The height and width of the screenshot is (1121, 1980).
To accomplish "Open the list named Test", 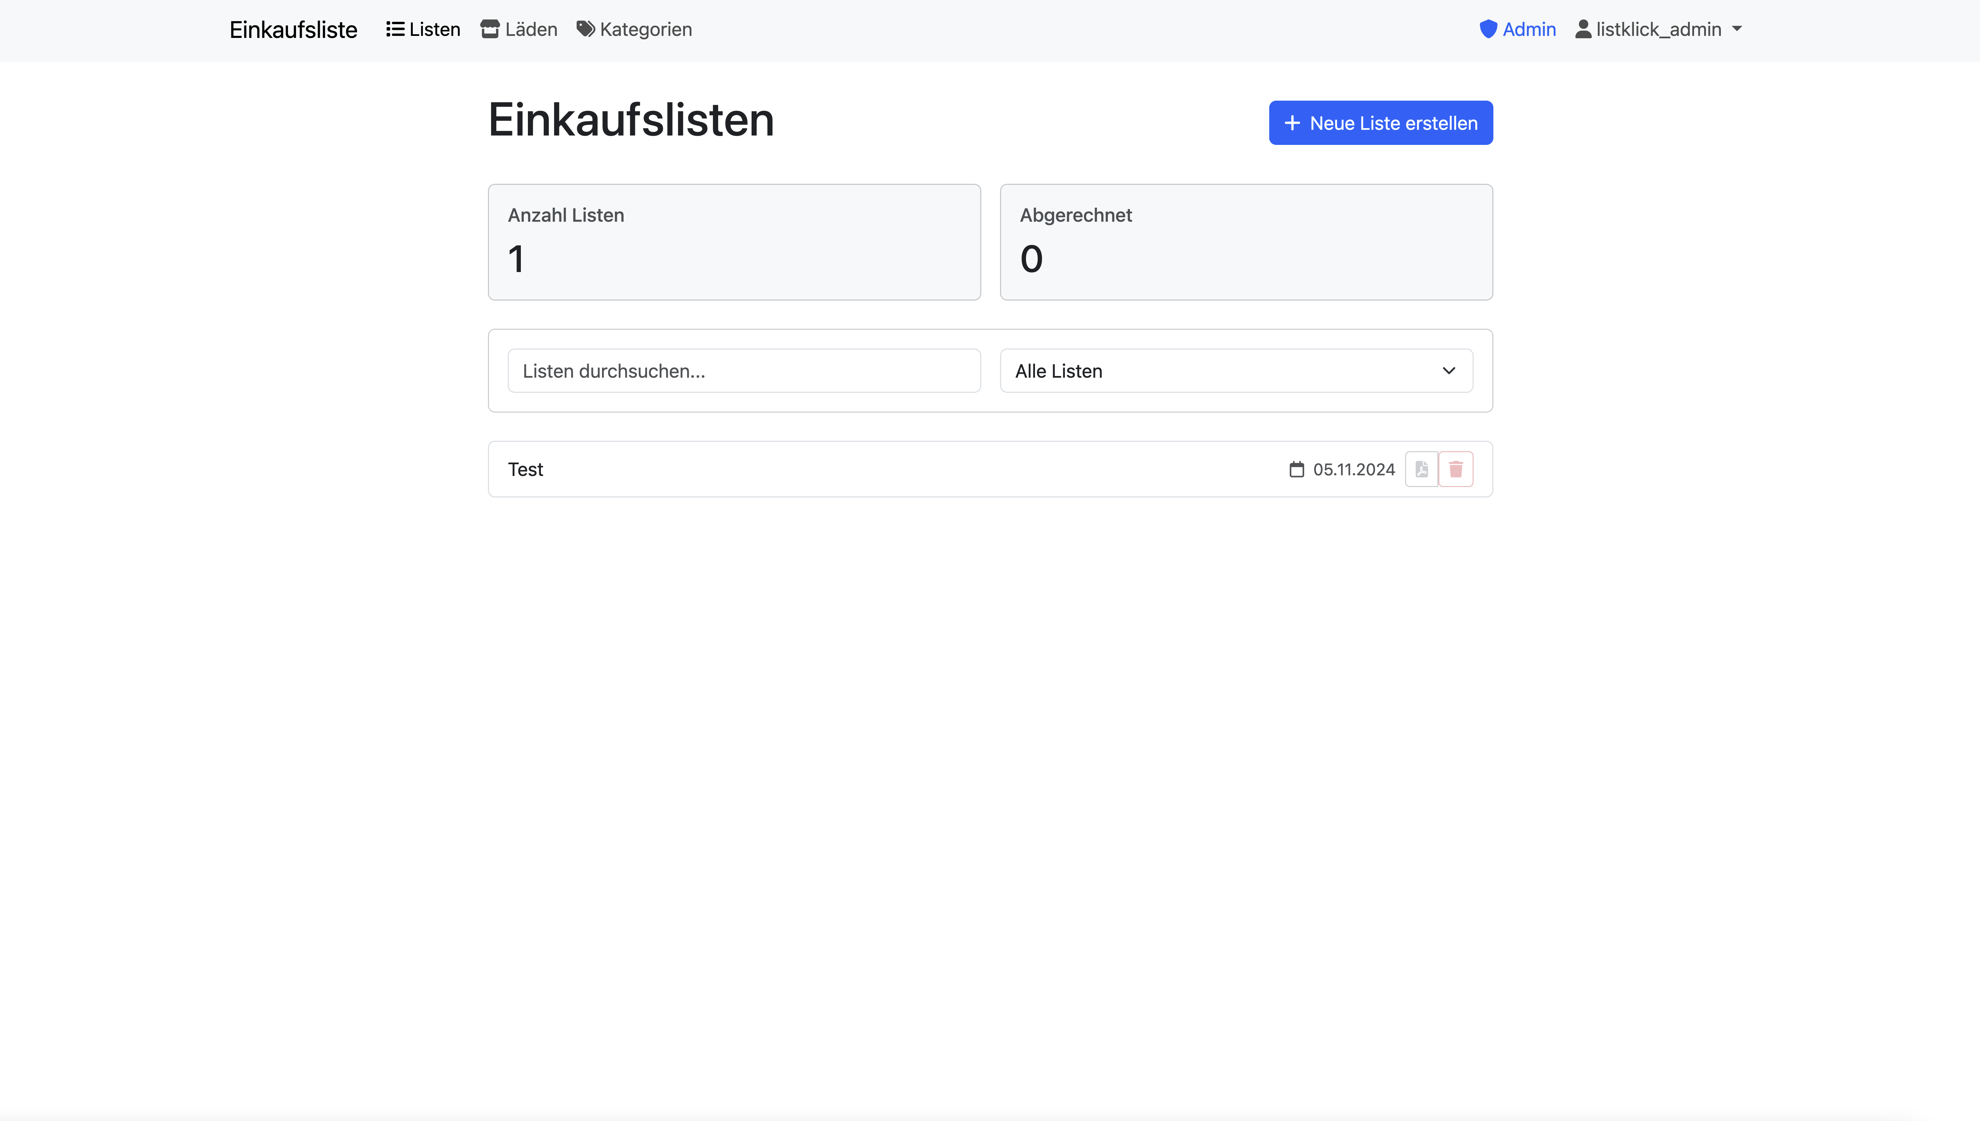I will pyautogui.click(x=525, y=470).
